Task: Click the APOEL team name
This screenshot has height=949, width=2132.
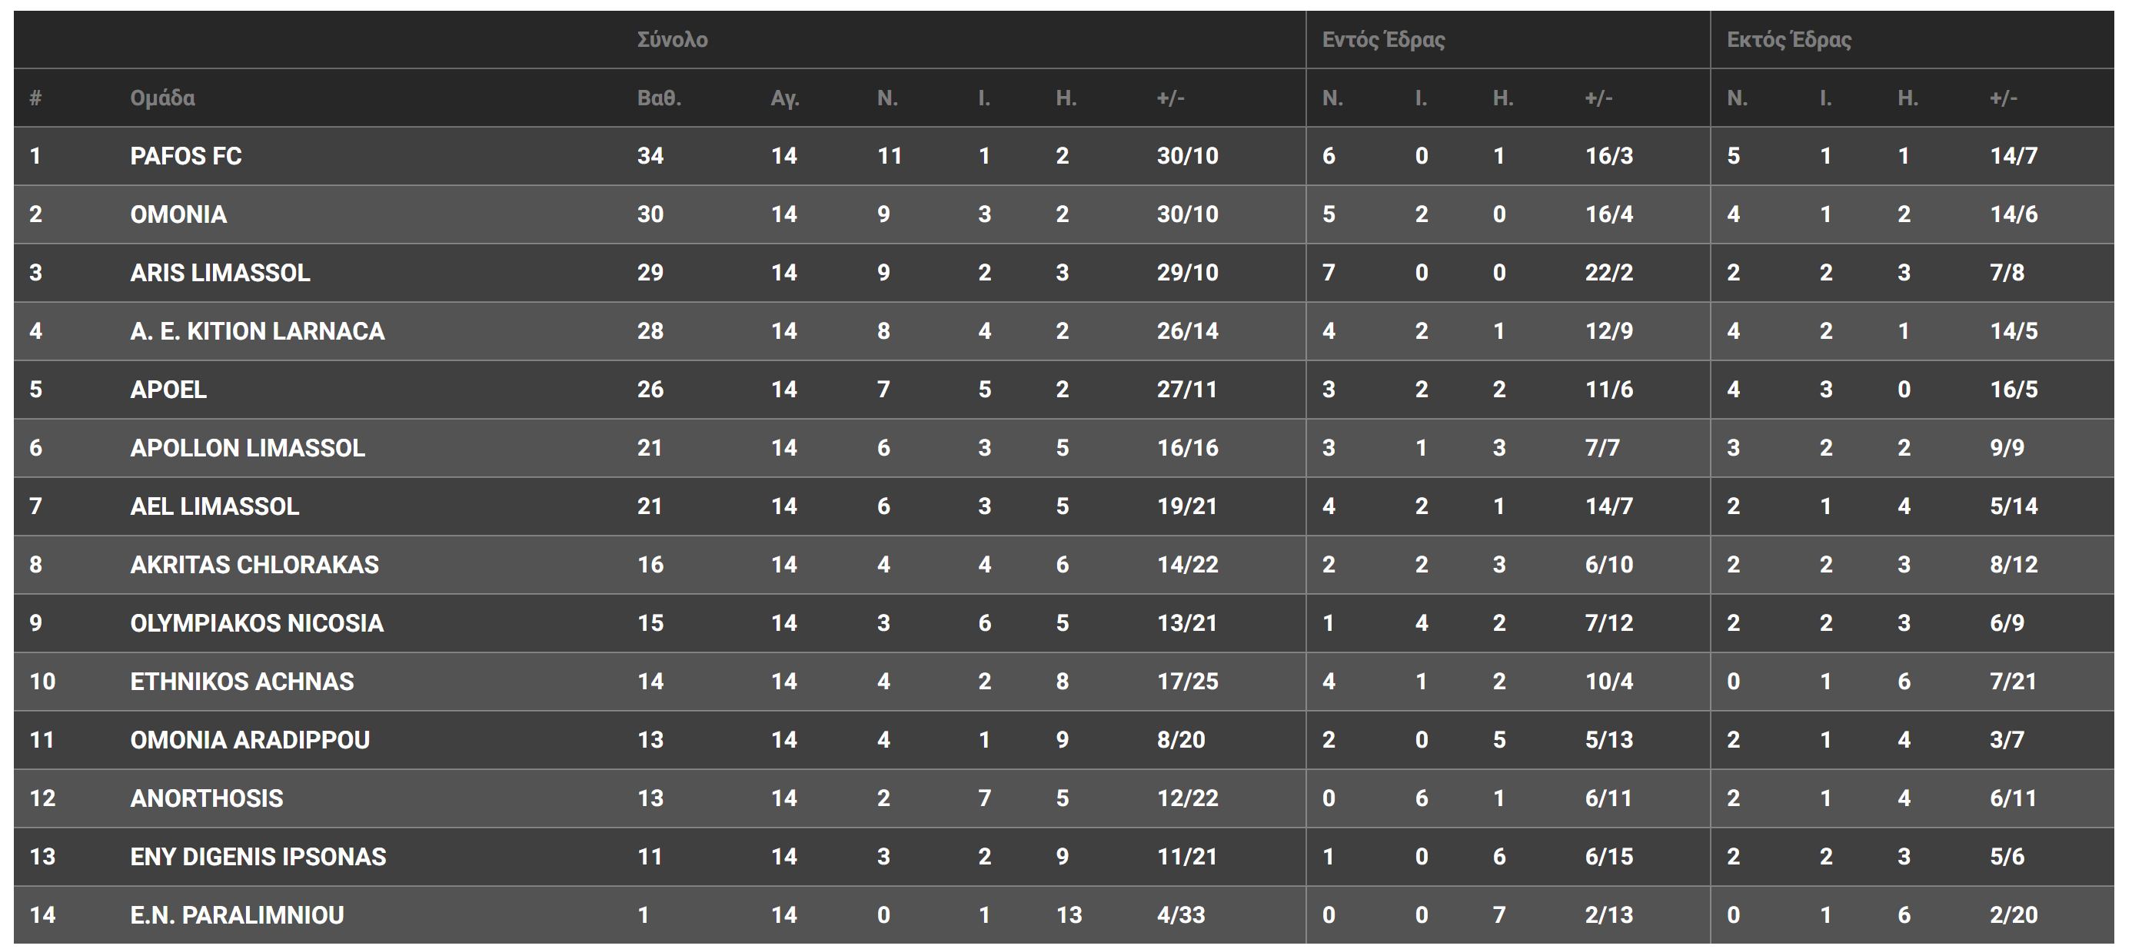Action: tap(168, 389)
